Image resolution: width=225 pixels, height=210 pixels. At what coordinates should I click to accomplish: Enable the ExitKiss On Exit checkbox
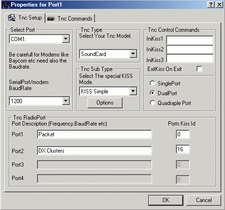(199, 69)
